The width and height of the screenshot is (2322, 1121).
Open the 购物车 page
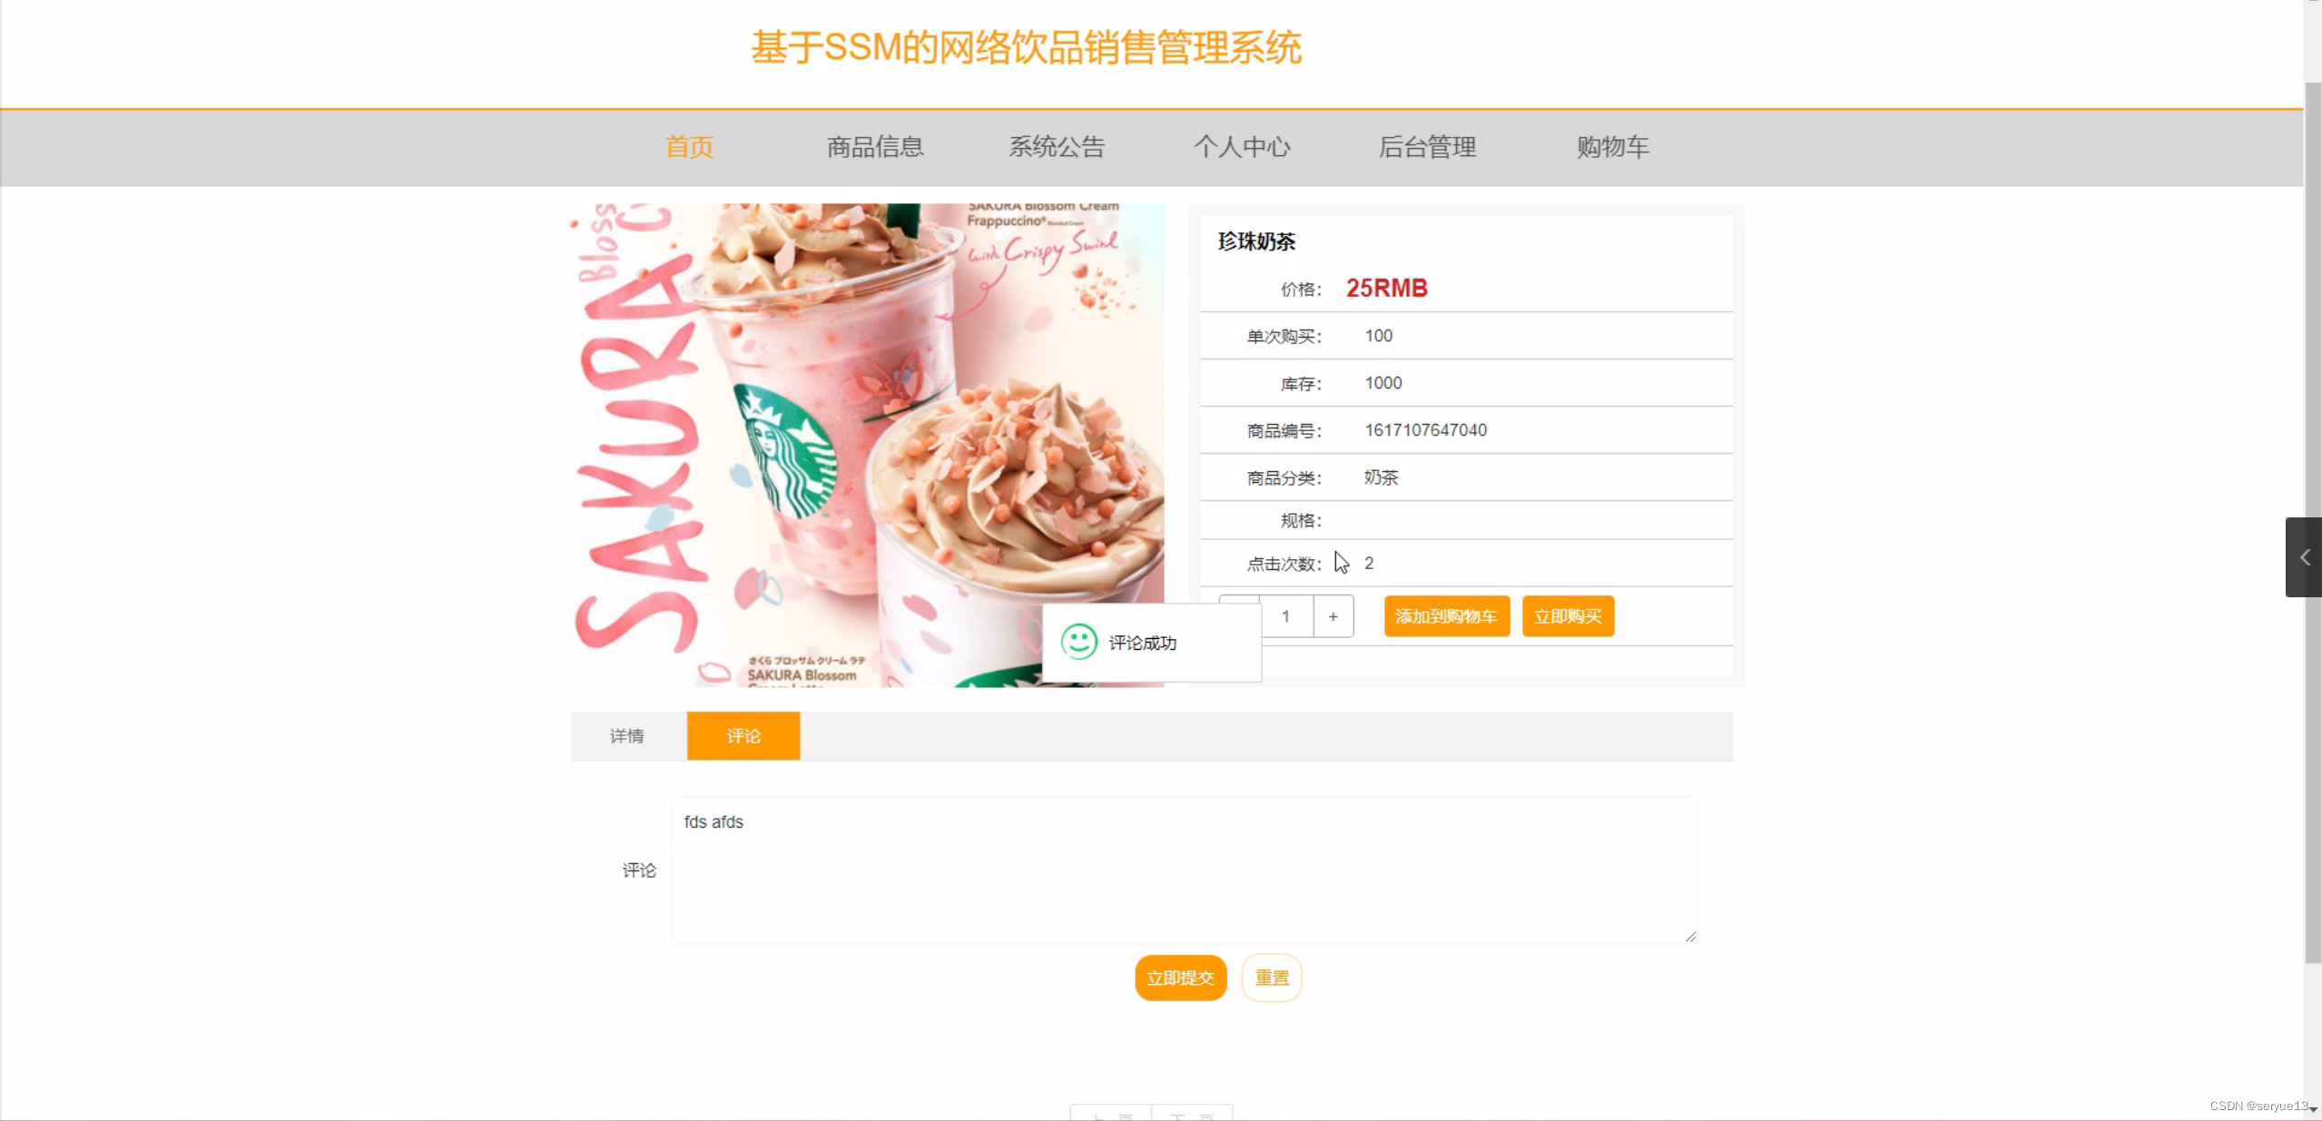point(1612,147)
